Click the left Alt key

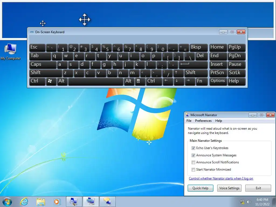[63, 82]
